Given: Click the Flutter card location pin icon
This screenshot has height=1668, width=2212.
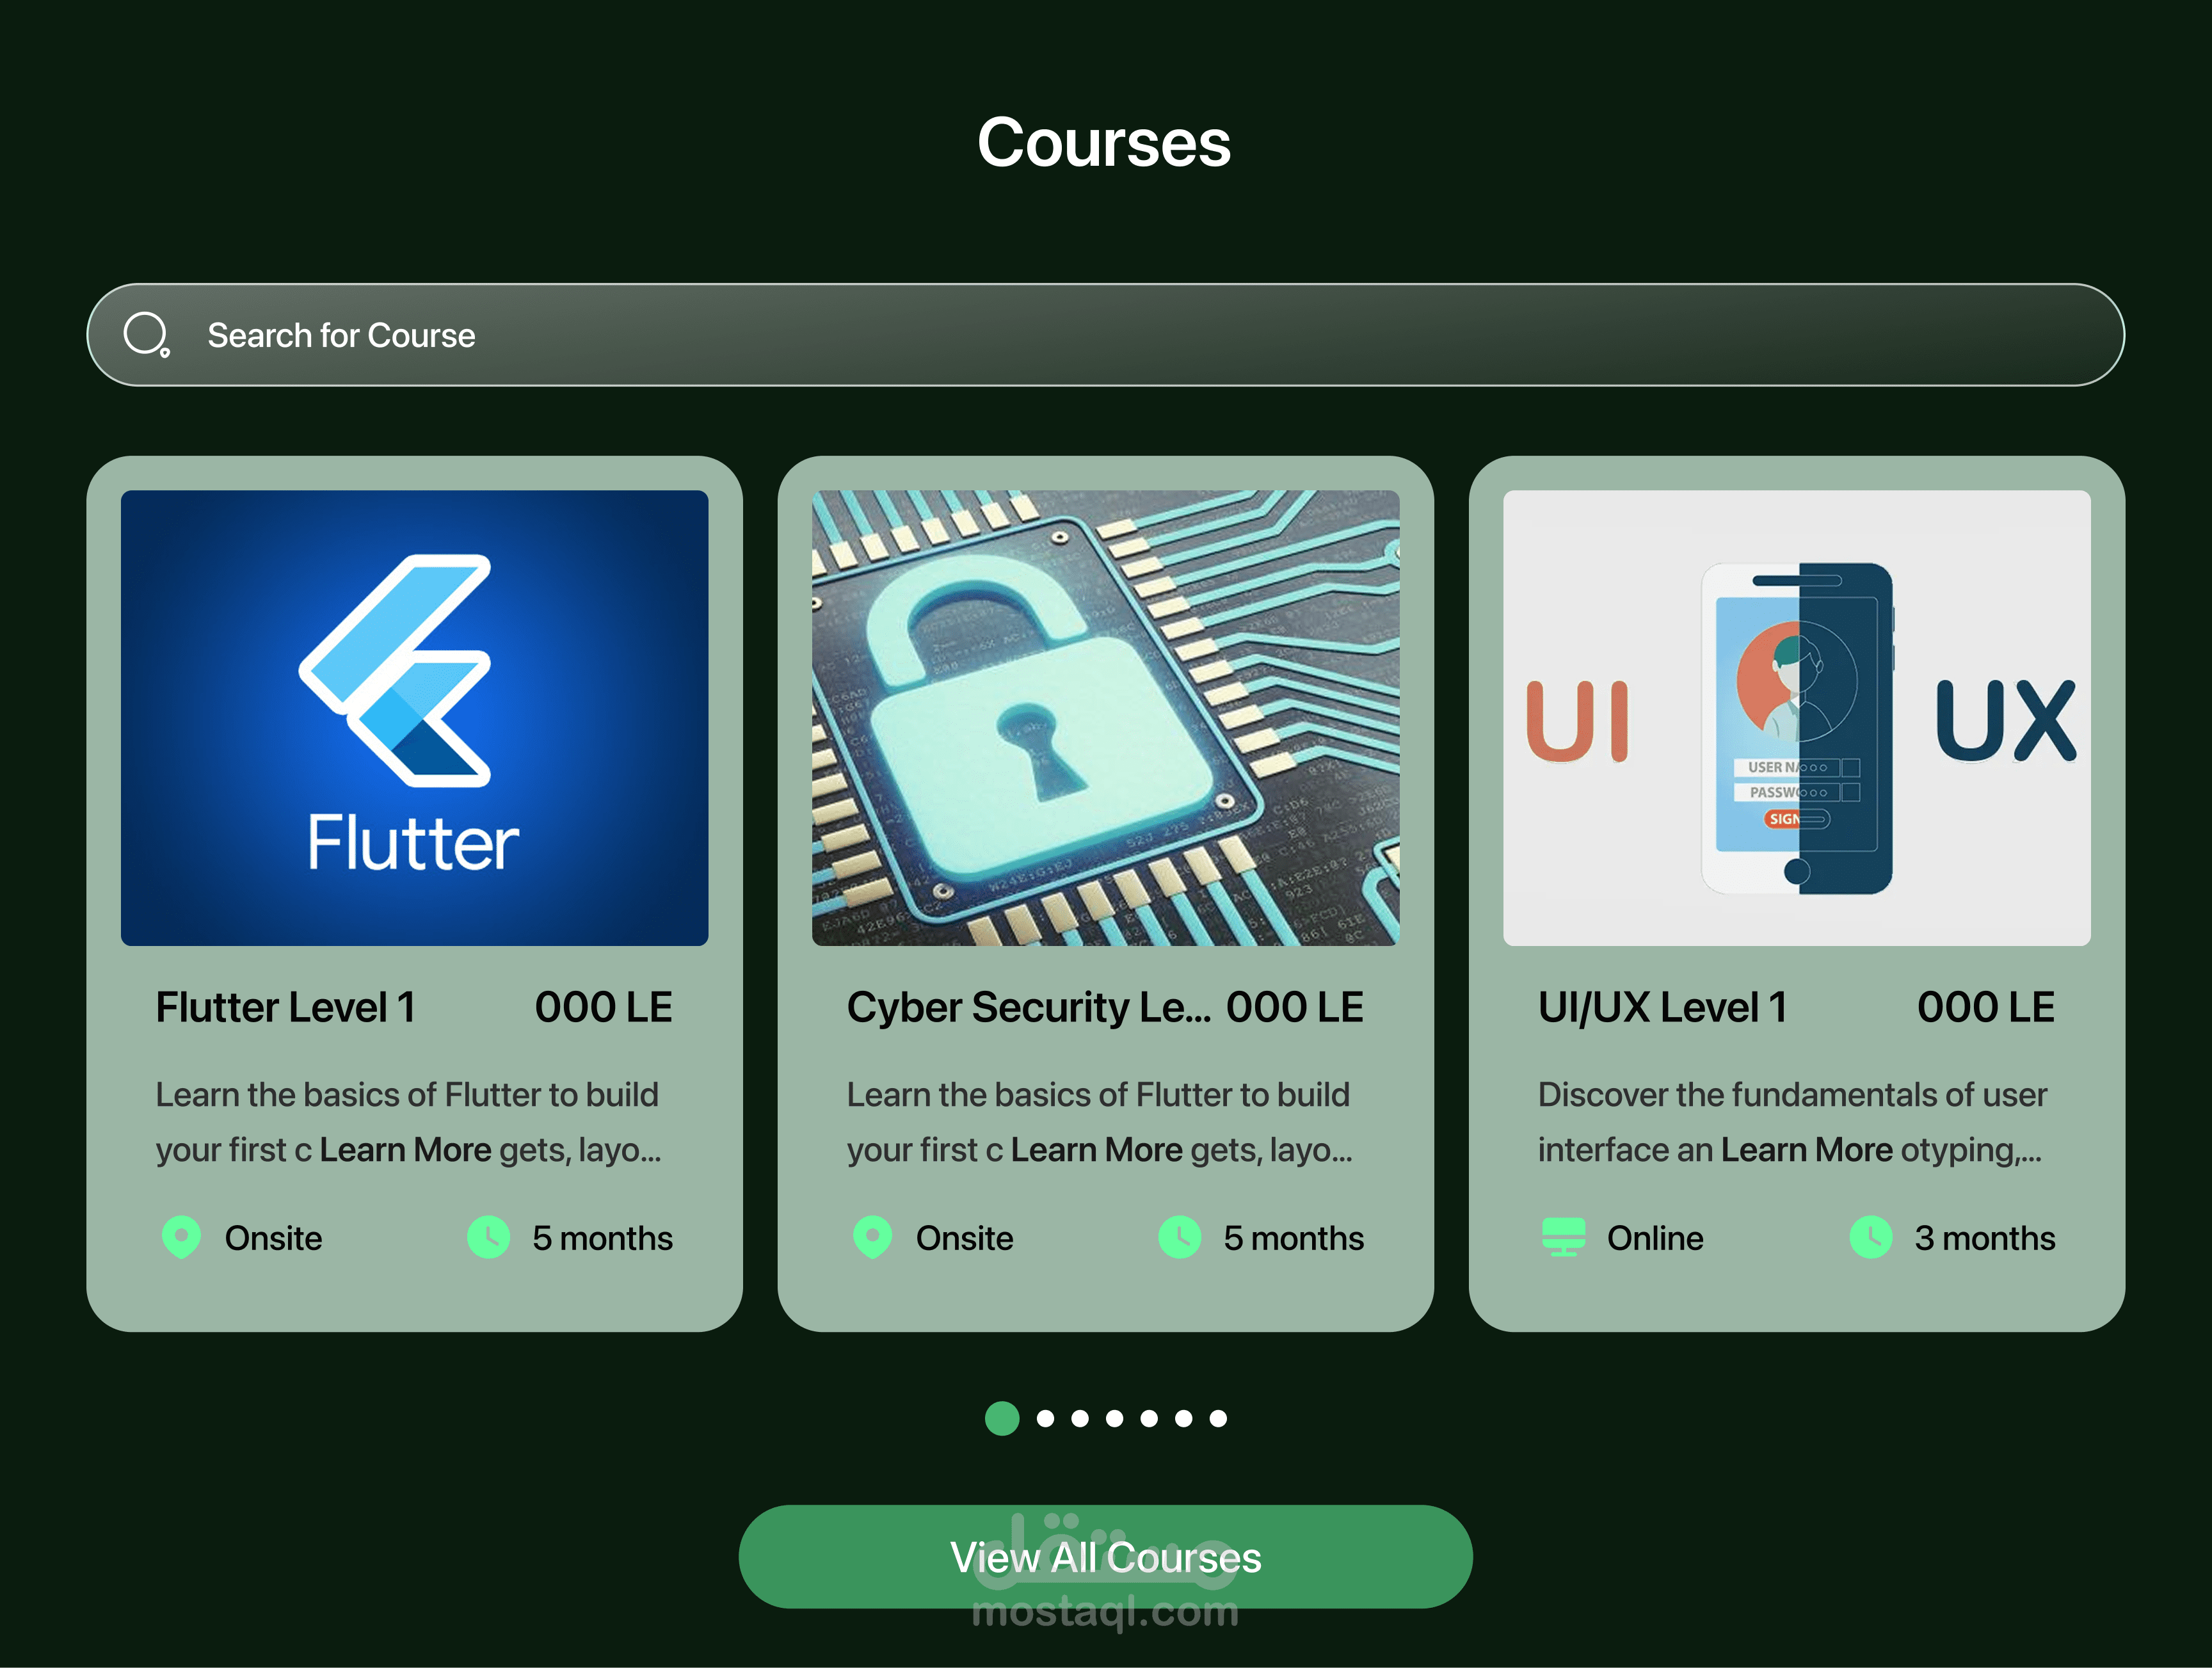Looking at the screenshot, I should tap(181, 1237).
